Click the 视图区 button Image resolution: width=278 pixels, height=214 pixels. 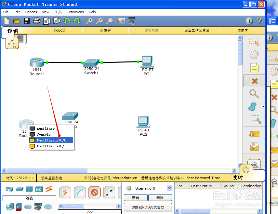point(243,31)
